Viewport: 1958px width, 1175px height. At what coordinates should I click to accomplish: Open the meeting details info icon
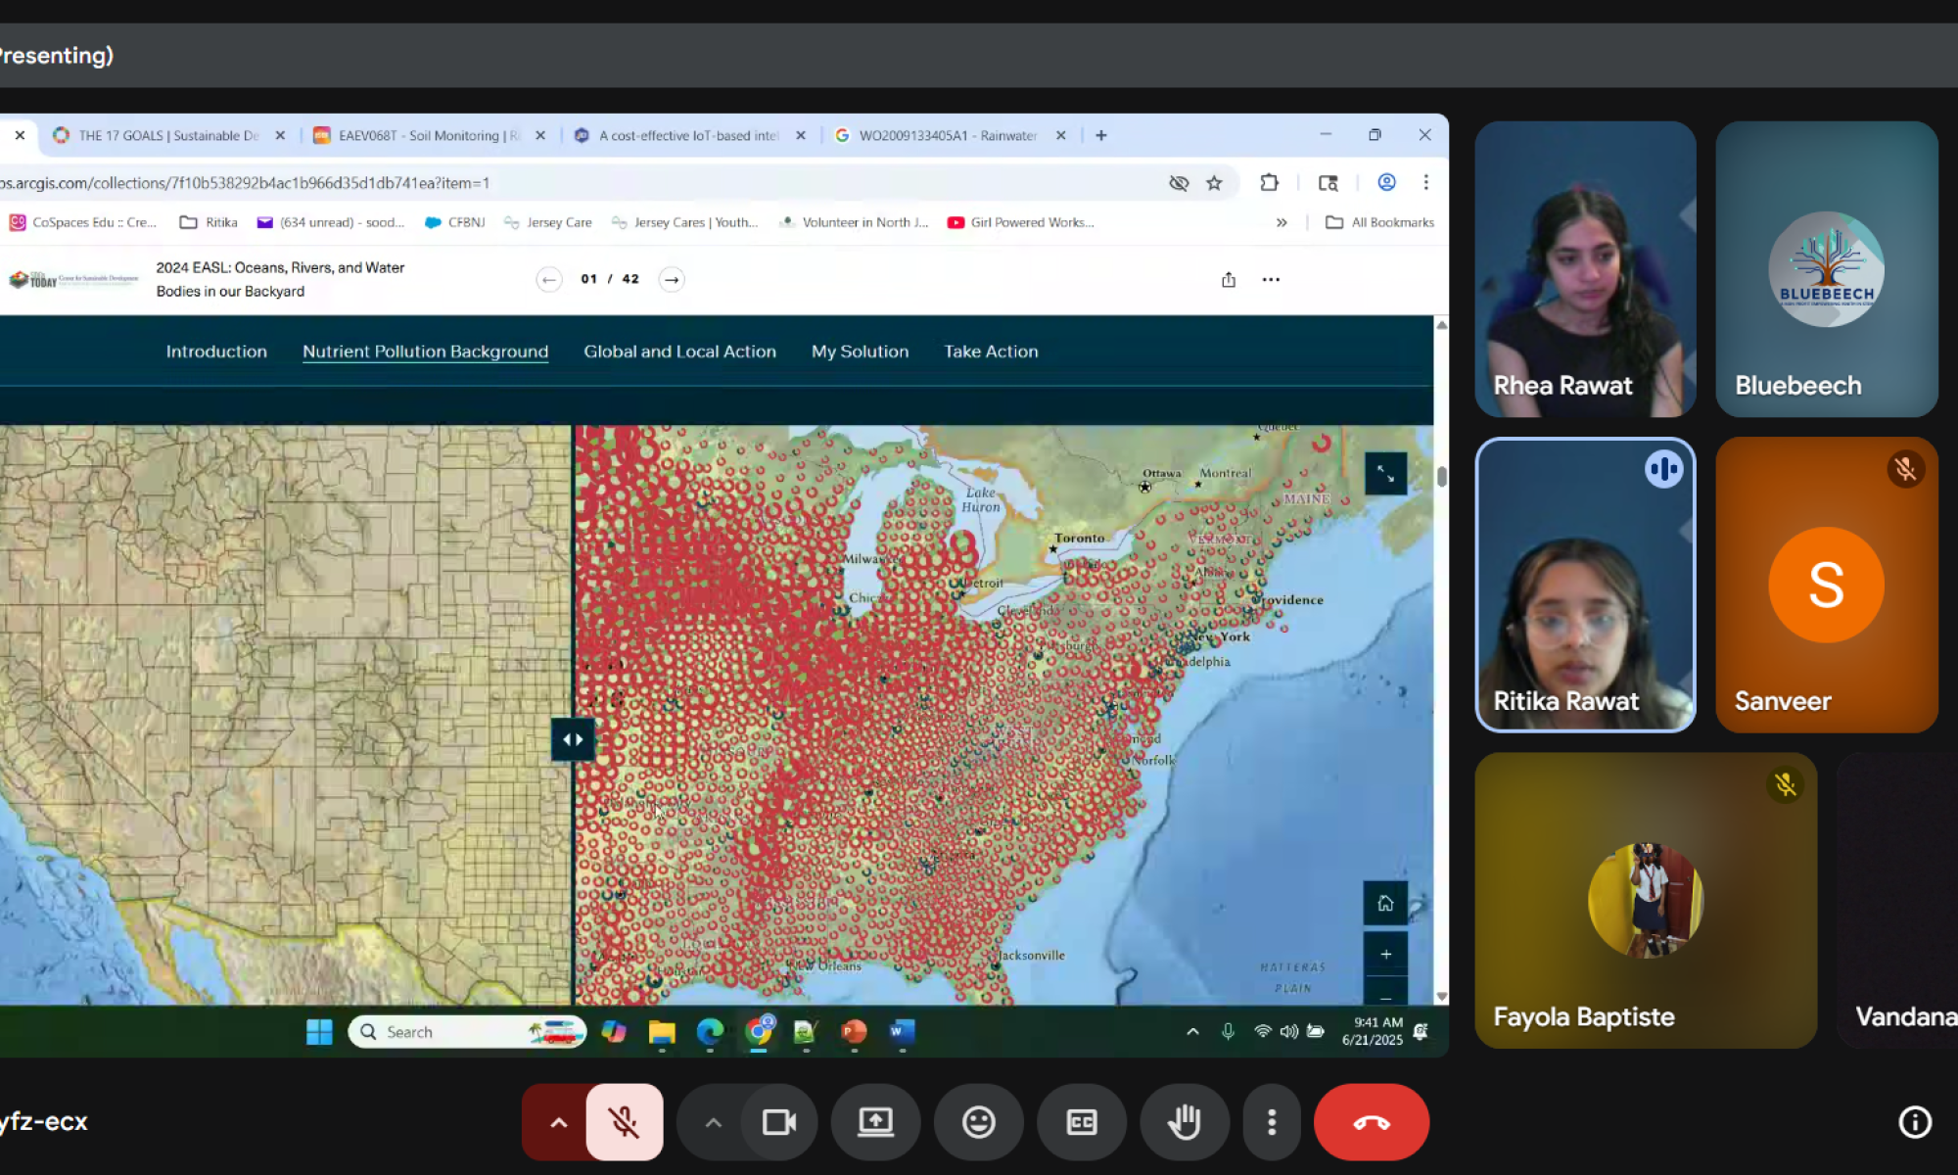pyautogui.click(x=1915, y=1122)
